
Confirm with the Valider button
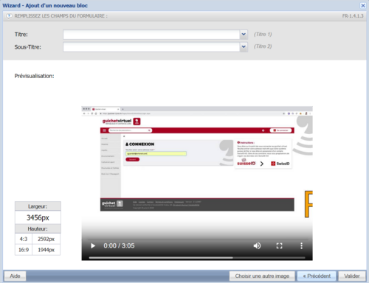(352, 276)
